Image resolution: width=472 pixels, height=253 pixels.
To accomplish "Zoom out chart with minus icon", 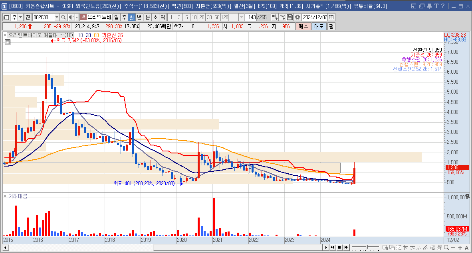I will coord(453,247).
